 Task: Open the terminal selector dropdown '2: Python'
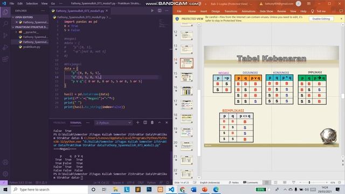114,123
